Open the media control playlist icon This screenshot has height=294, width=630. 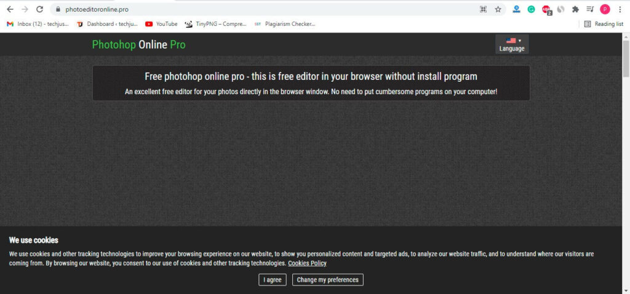[590, 9]
